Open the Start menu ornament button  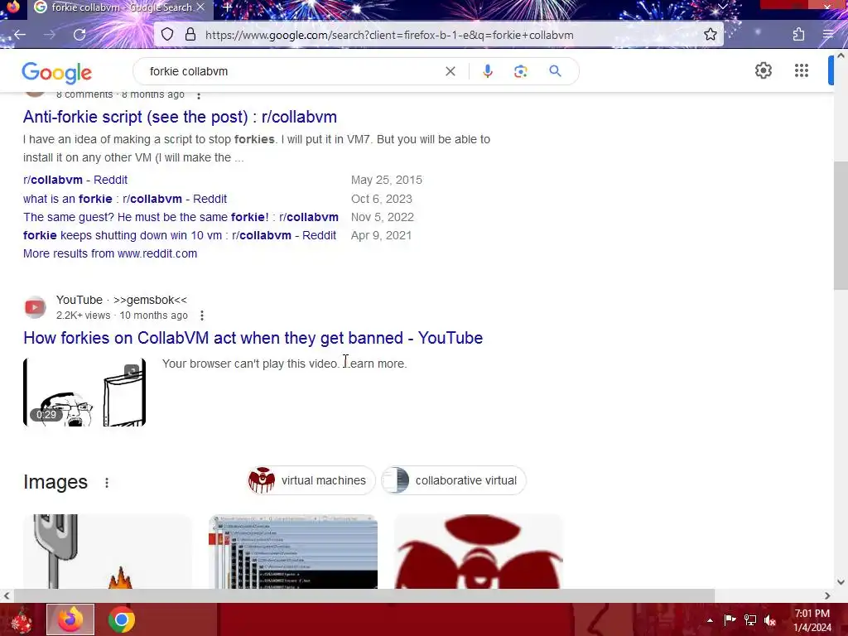[x=22, y=619]
